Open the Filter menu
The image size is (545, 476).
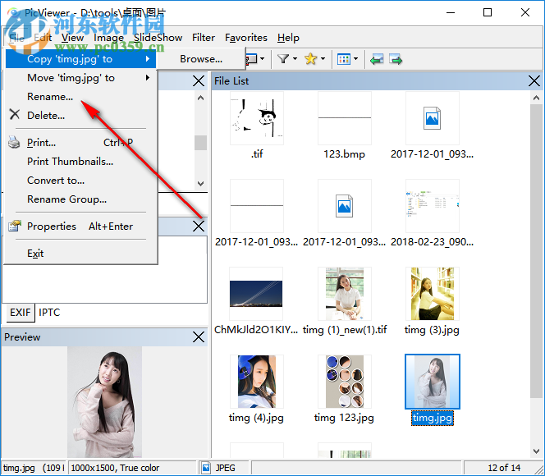point(204,38)
